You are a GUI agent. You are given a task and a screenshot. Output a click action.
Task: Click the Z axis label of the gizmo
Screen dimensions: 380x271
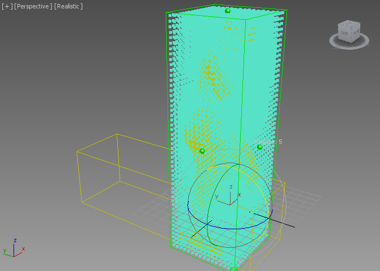click(231, 186)
